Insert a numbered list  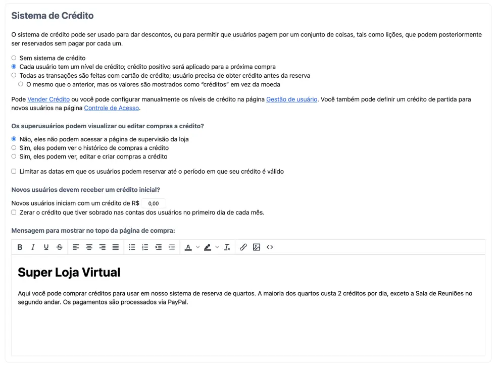coord(145,247)
